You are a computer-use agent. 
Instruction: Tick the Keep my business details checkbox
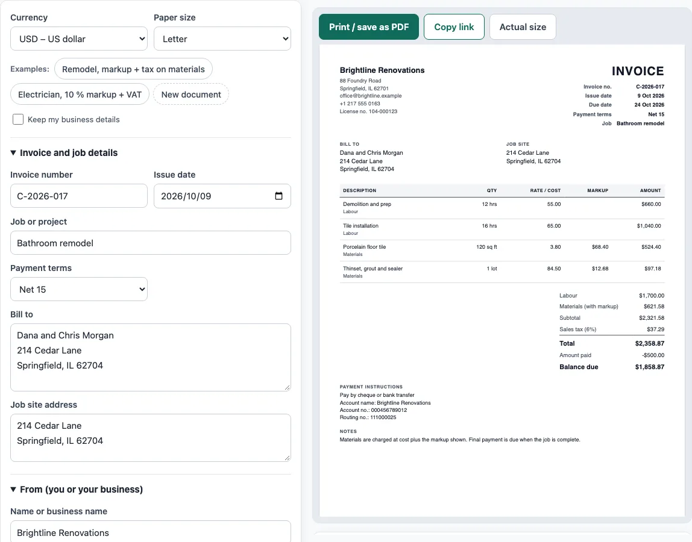[18, 119]
